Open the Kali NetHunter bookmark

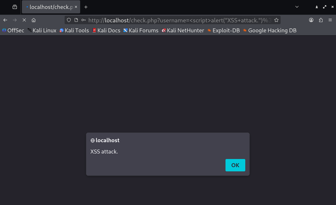[x=183, y=30]
